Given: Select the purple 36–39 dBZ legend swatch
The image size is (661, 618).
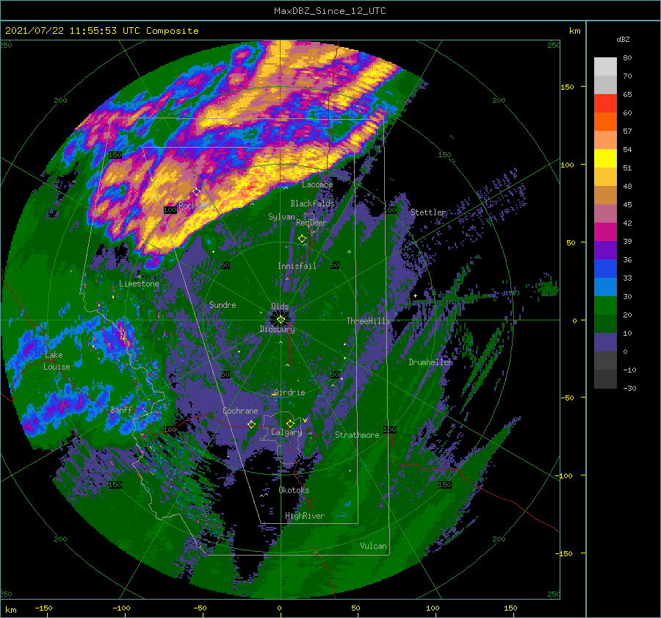Looking at the screenshot, I should click(x=605, y=251).
